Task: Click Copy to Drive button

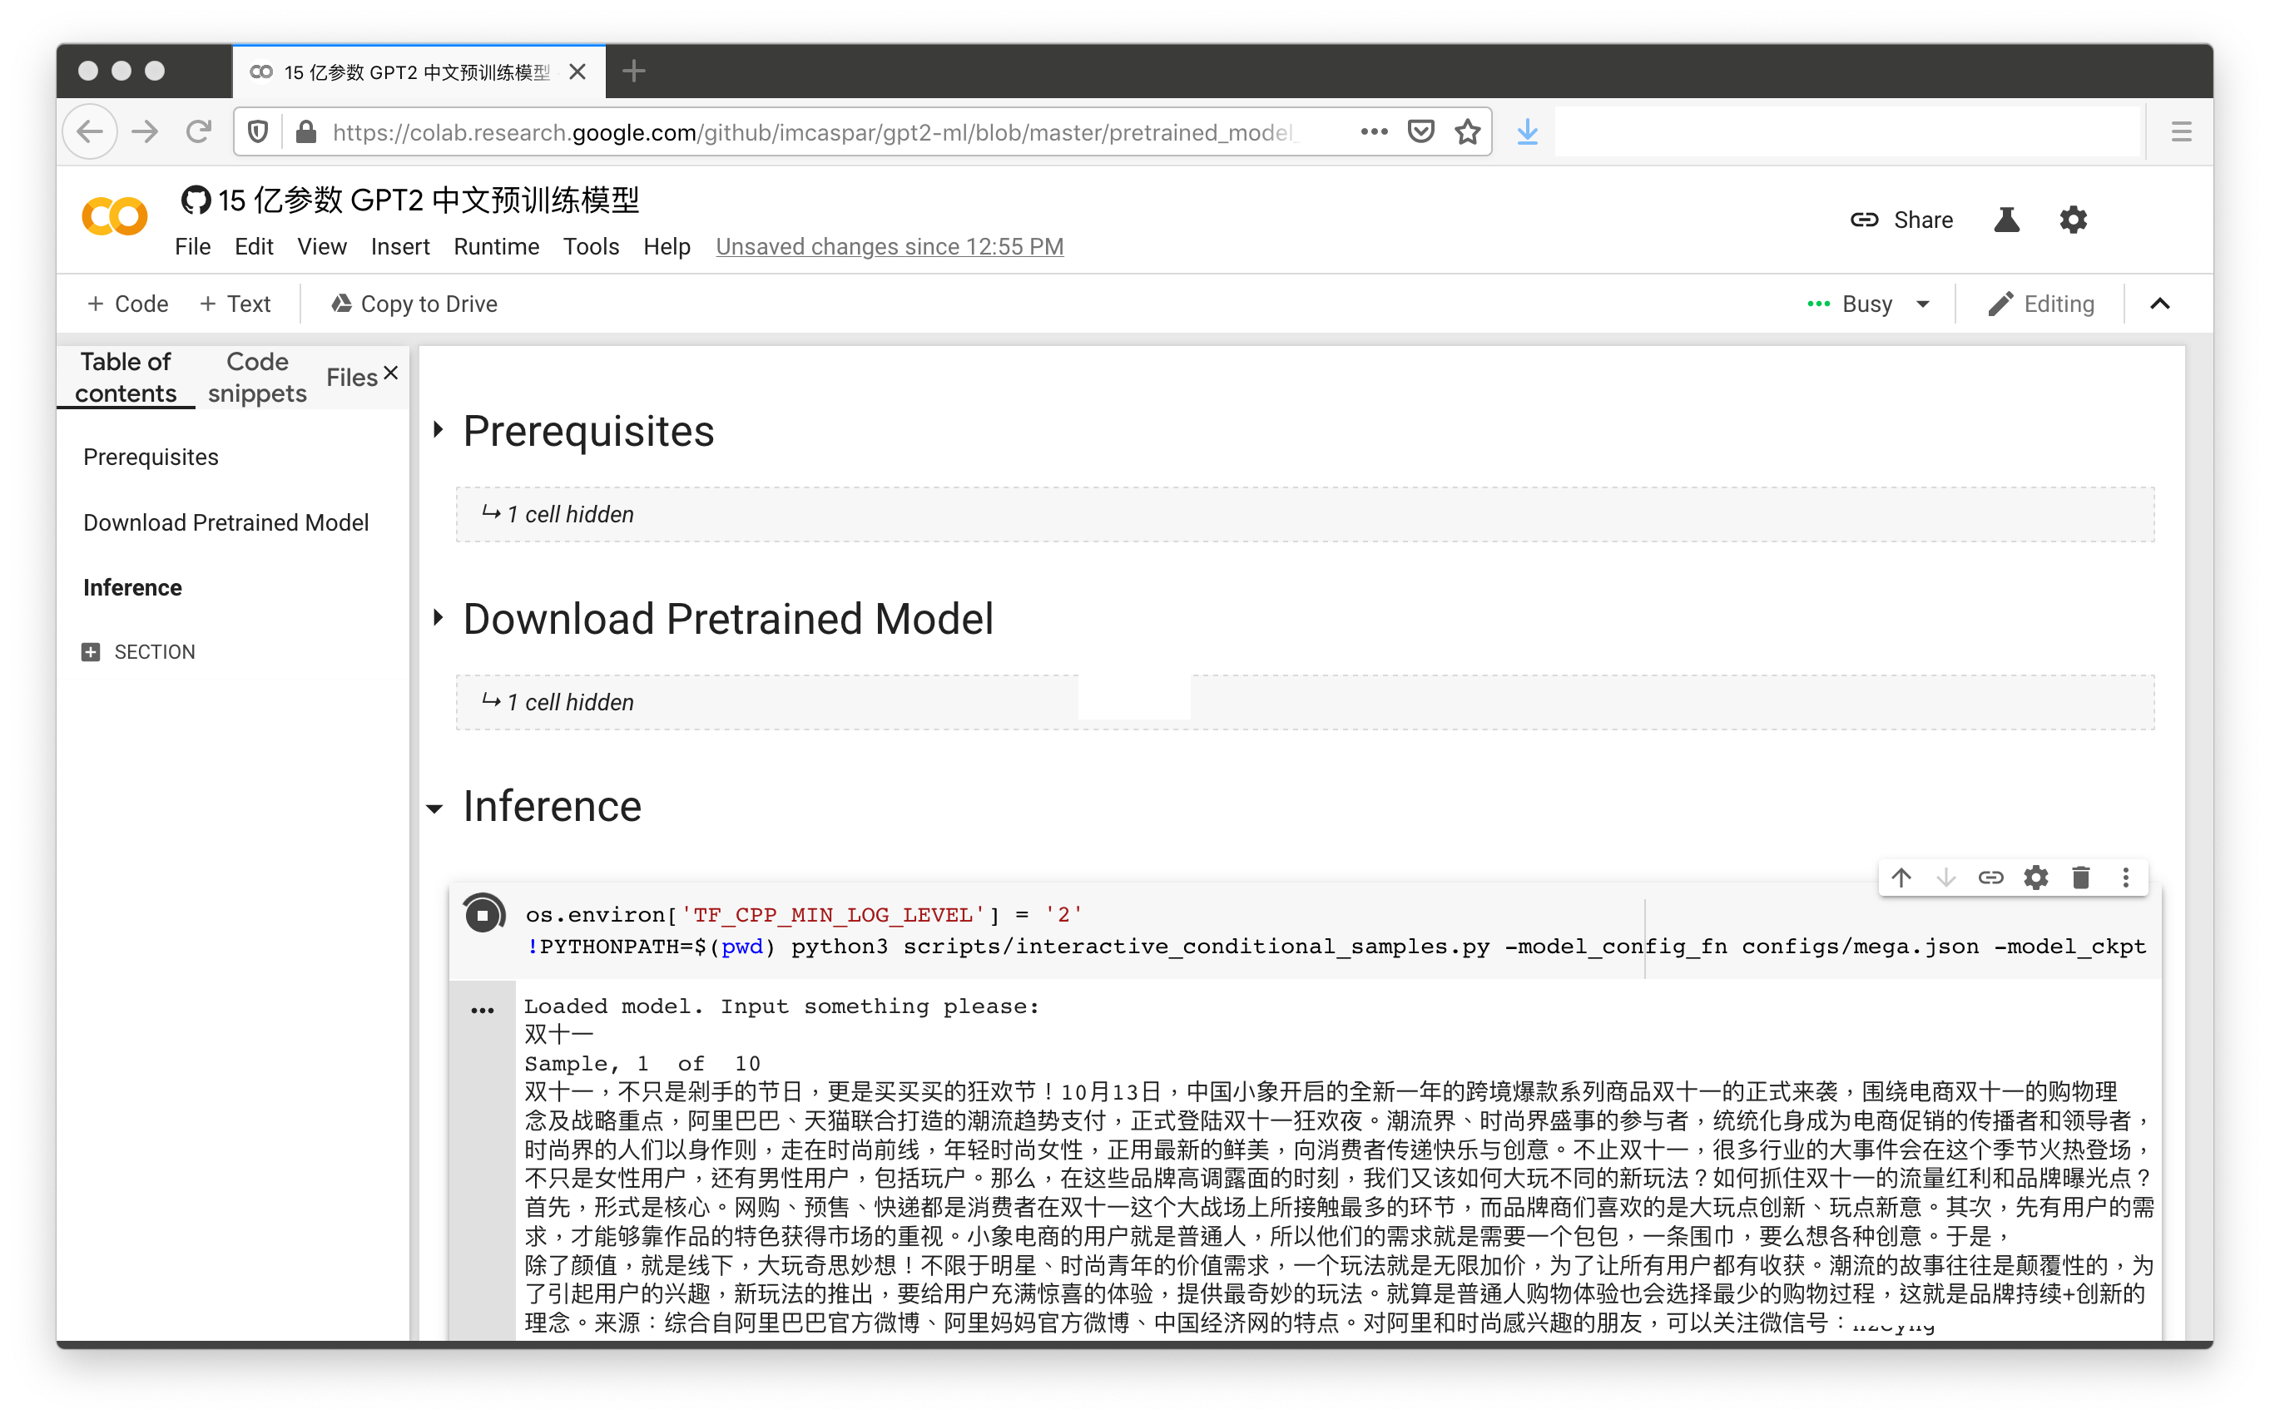Action: [414, 303]
